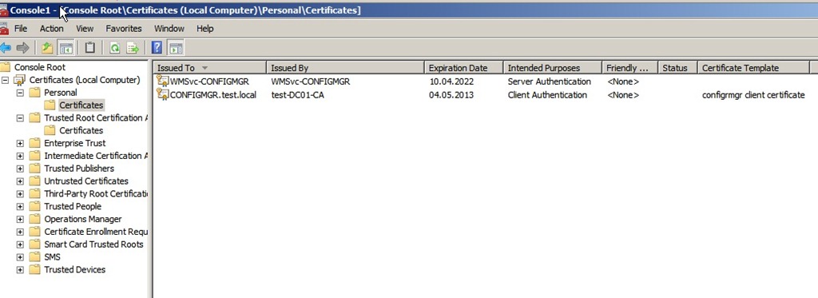Refresh the certificates view
Screen dimensions: 818x298
[x=115, y=48]
